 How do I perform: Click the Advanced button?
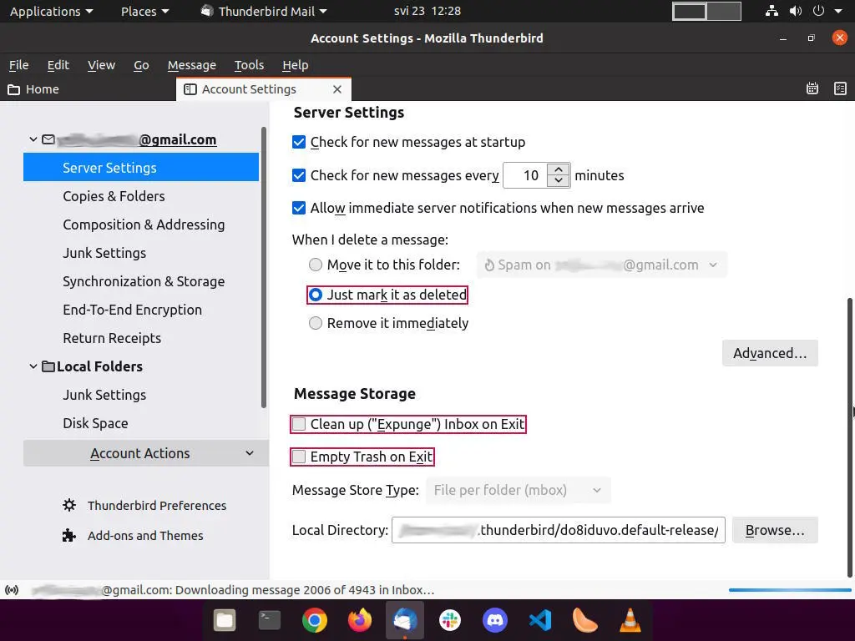(x=769, y=353)
